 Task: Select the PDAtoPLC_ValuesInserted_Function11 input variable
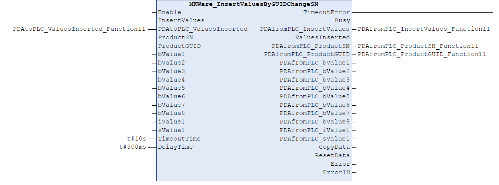pos(79,29)
